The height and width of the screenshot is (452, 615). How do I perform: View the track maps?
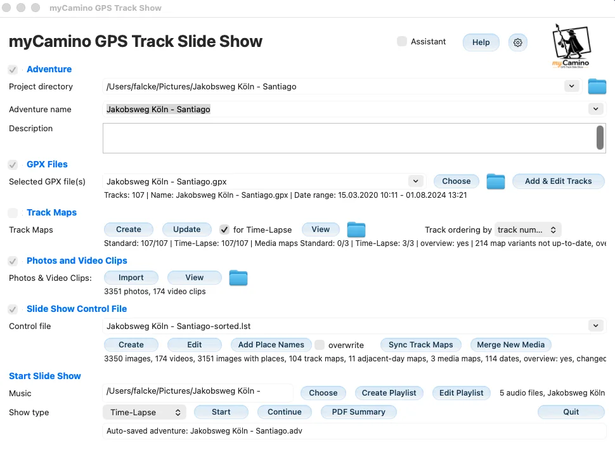(x=320, y=229)
